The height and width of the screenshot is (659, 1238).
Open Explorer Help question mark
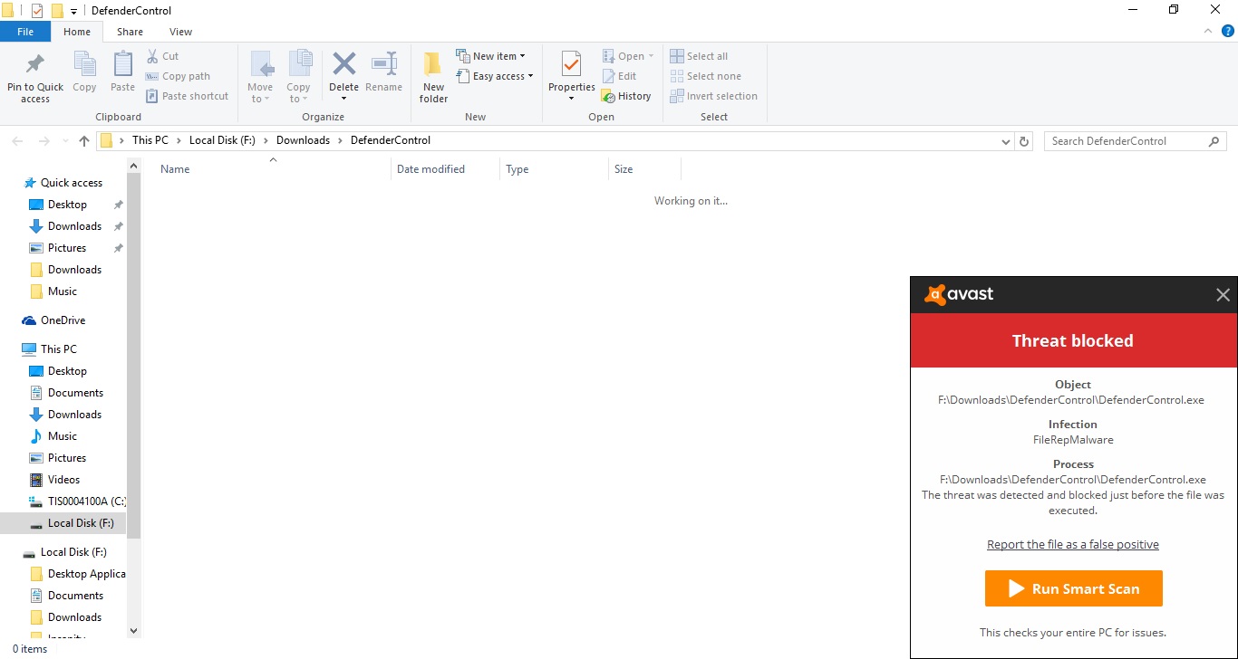[x=1228, y=31]
